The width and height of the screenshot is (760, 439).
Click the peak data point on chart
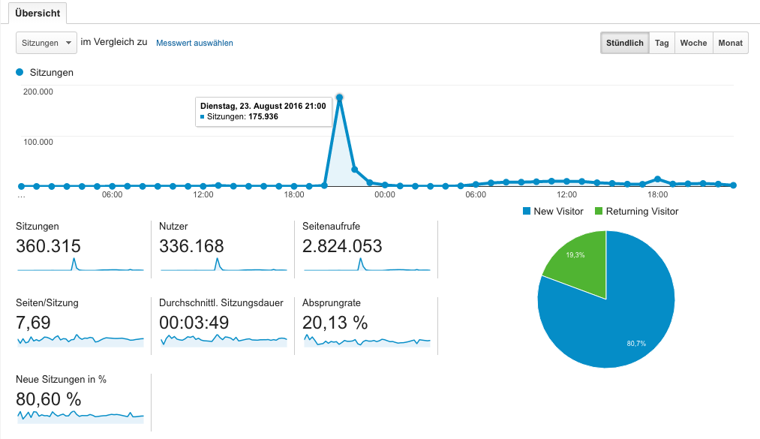(x=339, y=98)
